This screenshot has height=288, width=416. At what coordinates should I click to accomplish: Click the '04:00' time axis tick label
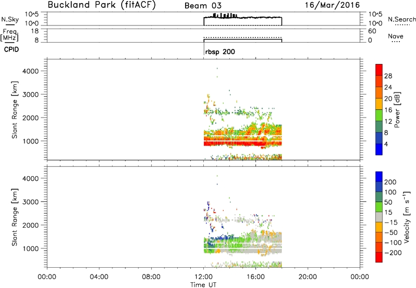[99, 277]
